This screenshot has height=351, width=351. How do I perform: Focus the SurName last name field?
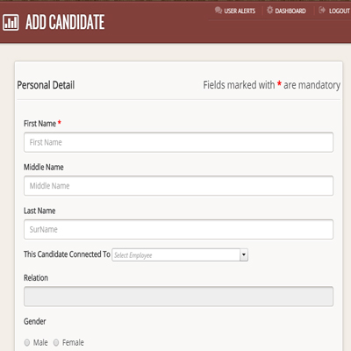178,229
